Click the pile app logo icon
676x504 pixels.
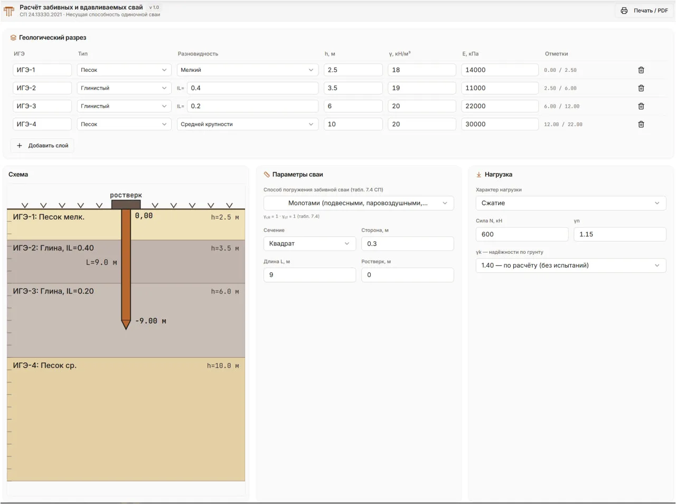coord(9,11)
